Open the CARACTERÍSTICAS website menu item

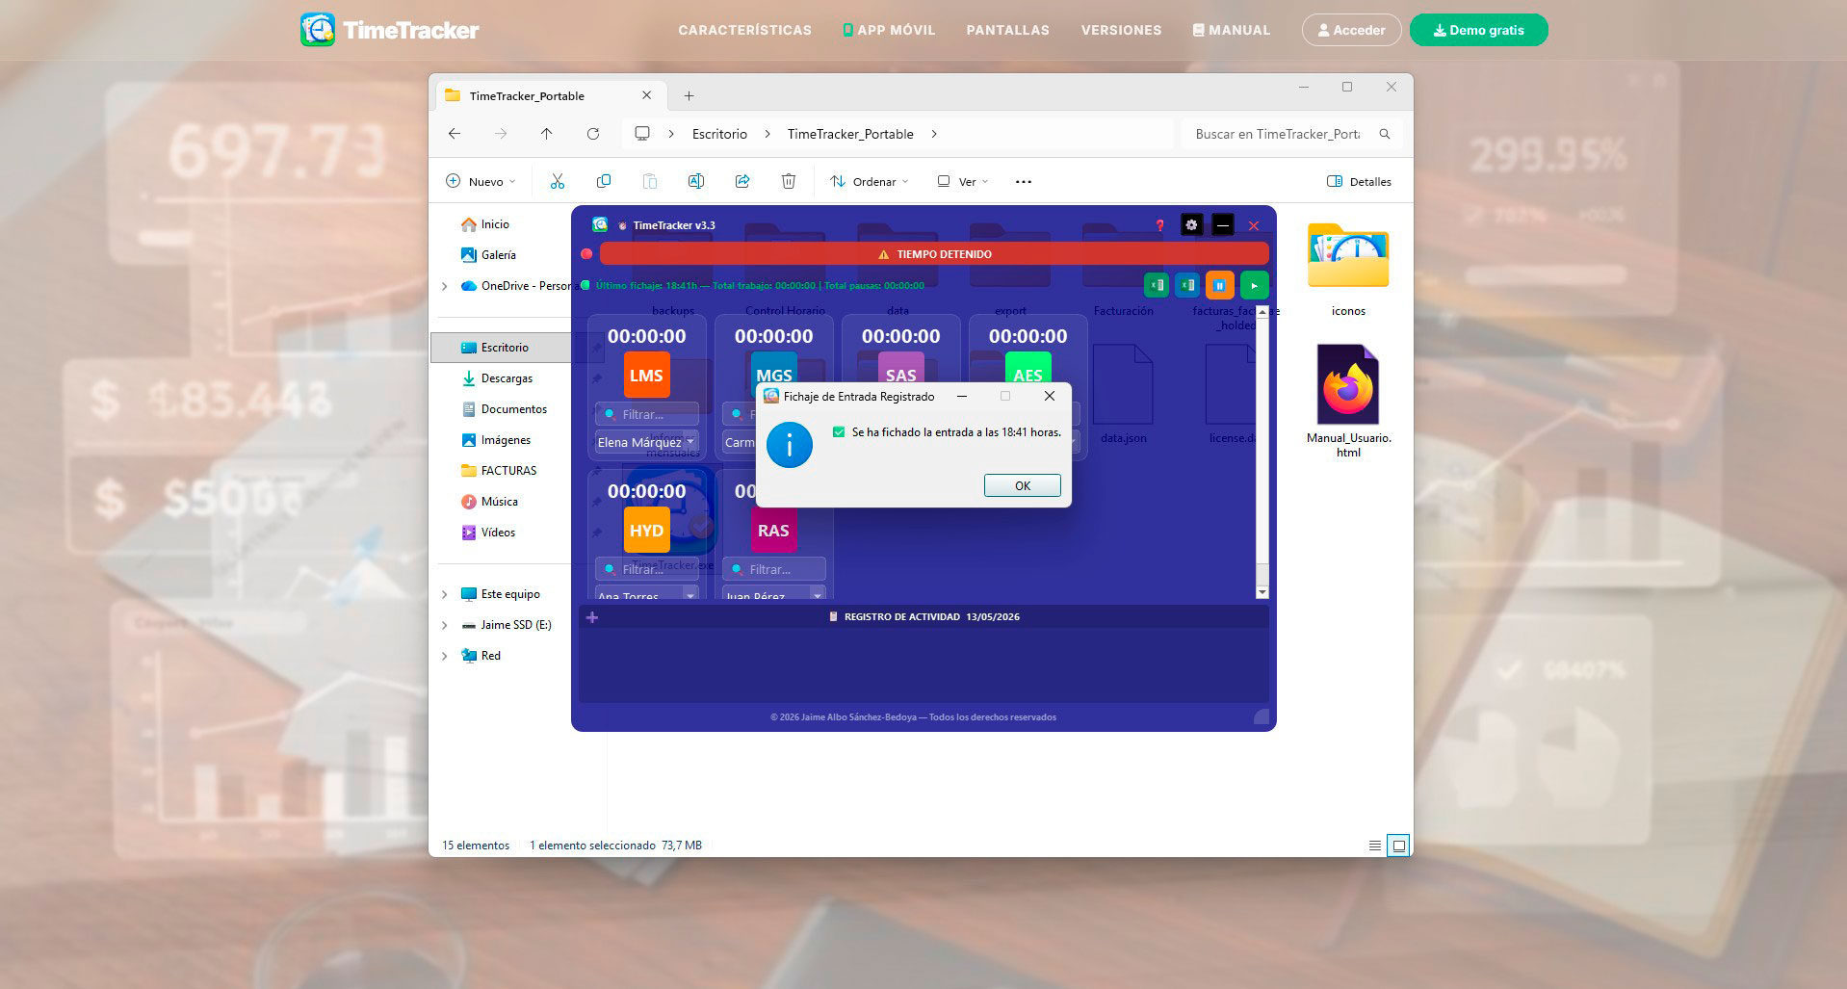tap(744, 30)
